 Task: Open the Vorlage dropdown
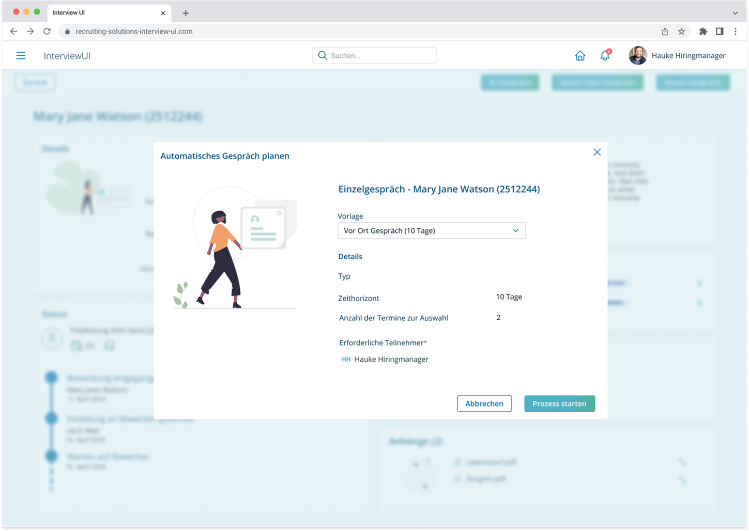click(432, 231)
